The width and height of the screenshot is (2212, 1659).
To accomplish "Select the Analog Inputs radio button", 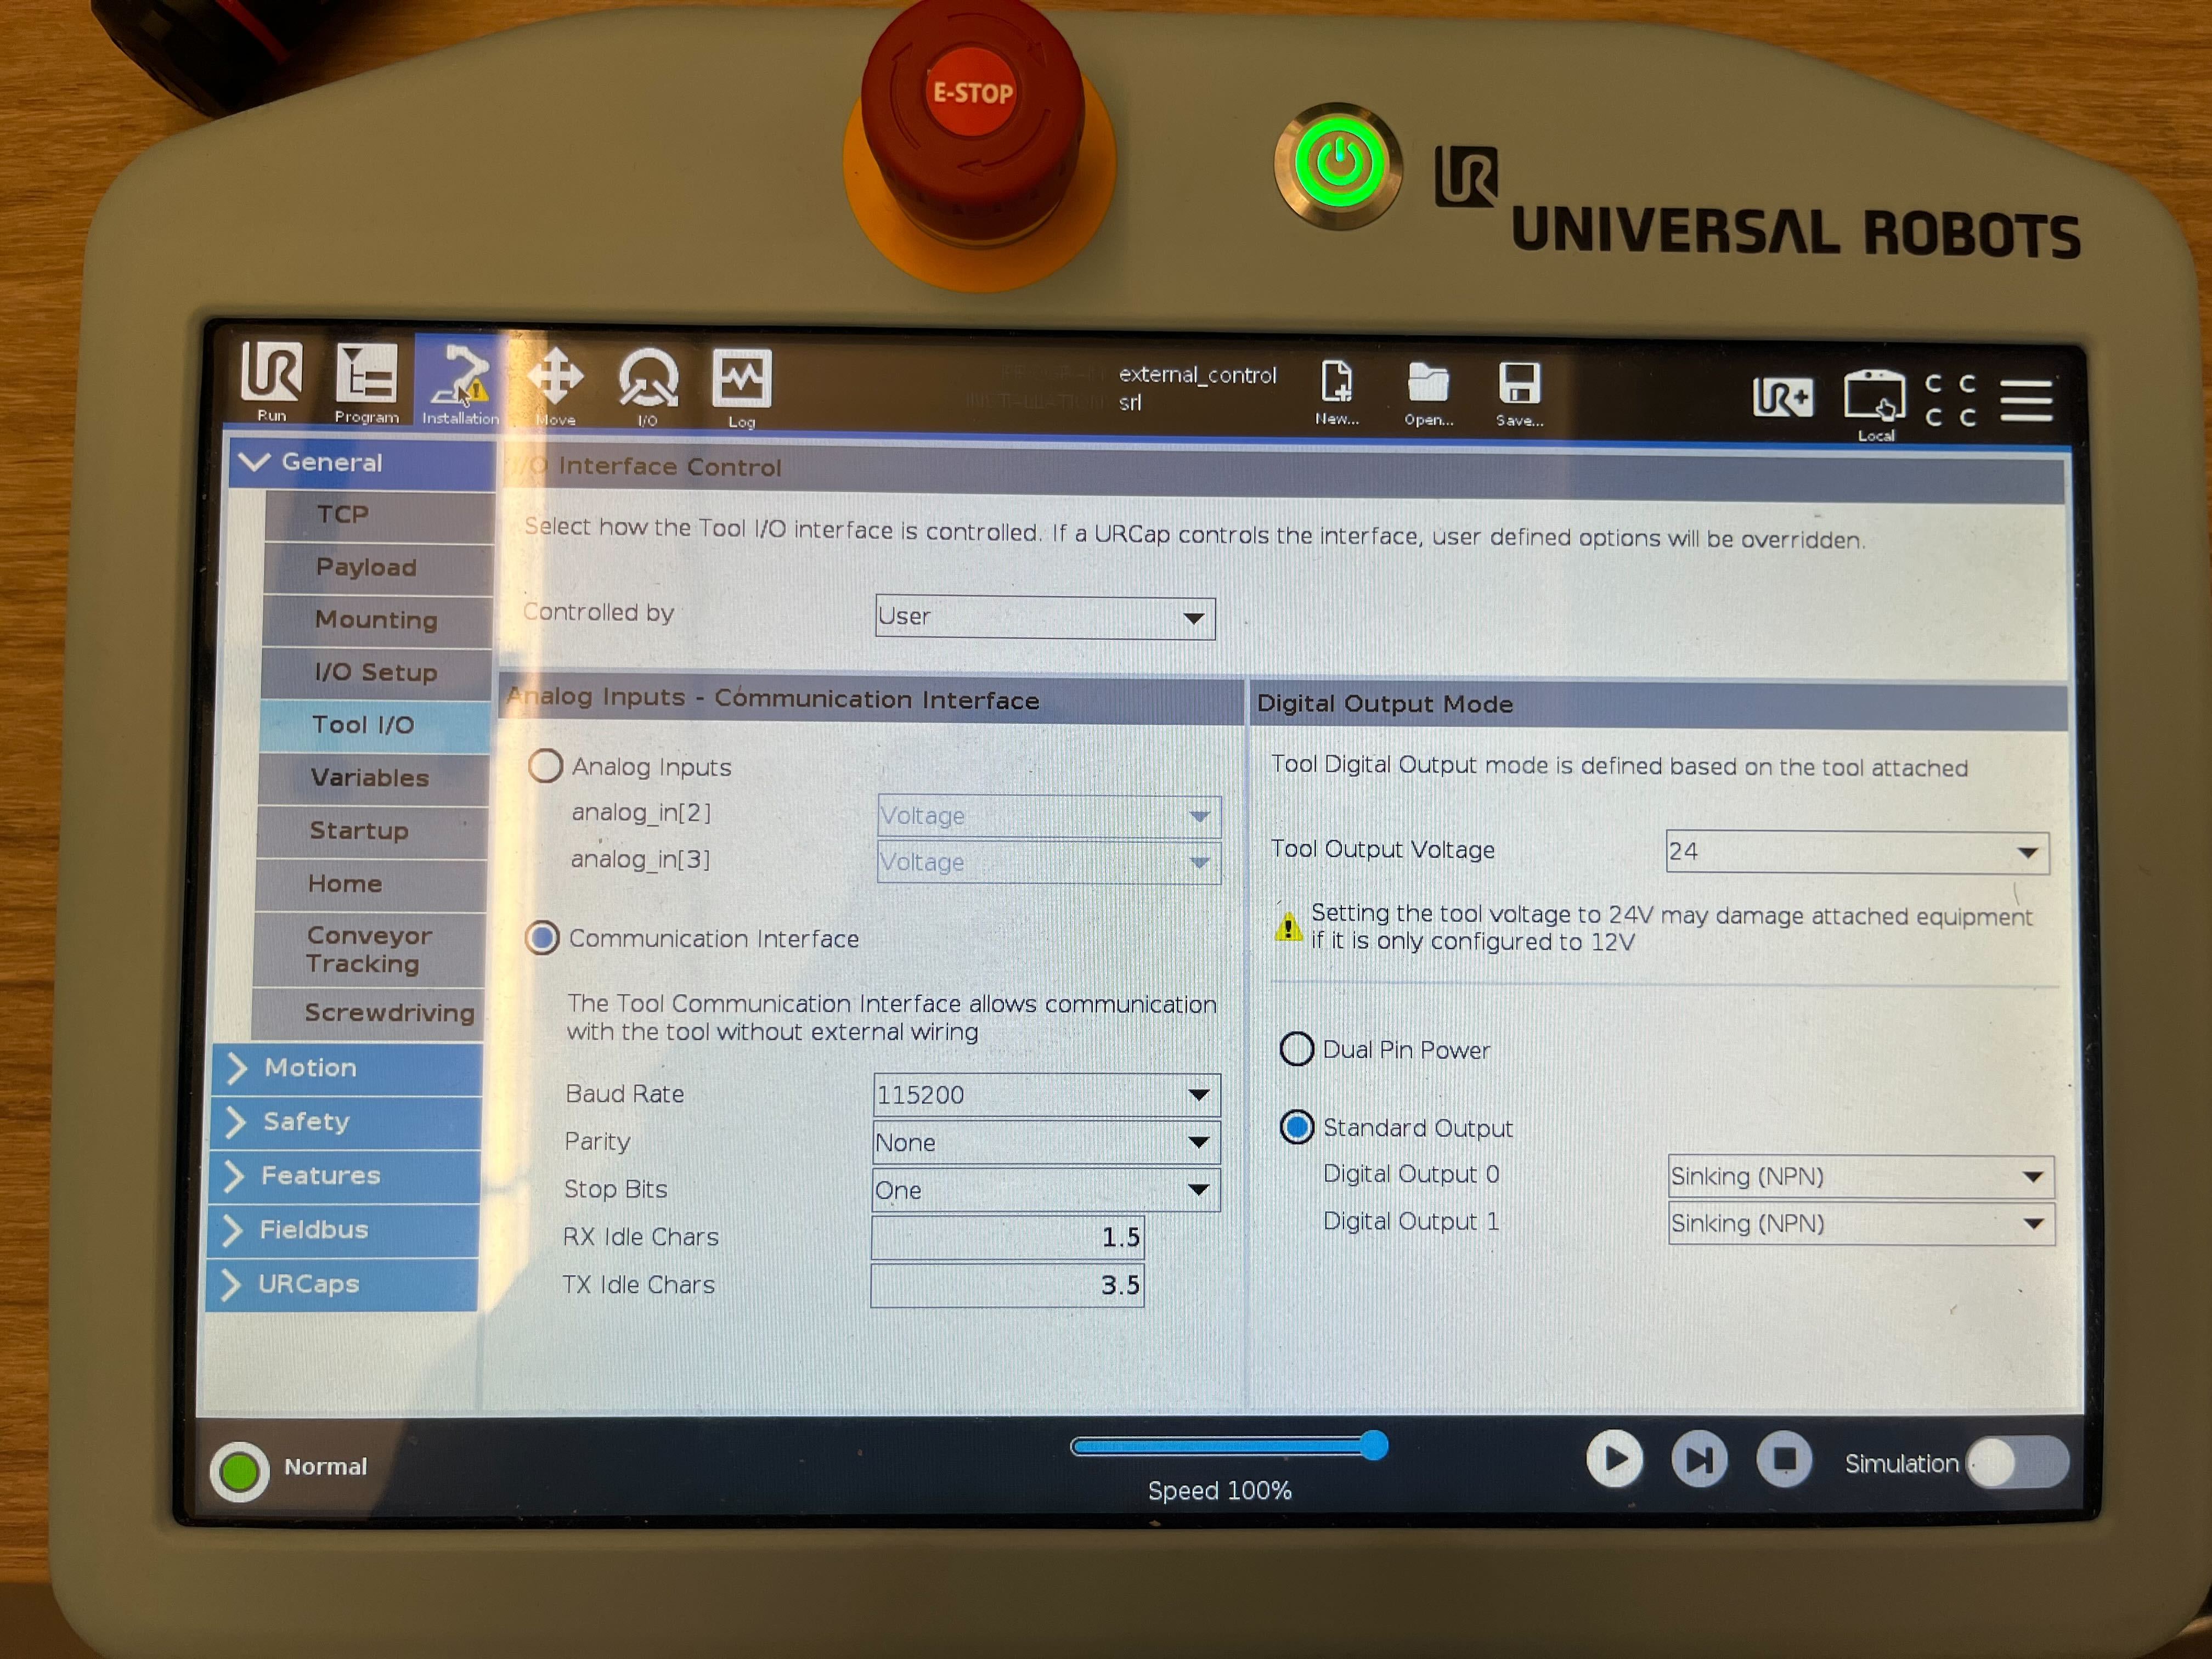I will click(546, 766).
